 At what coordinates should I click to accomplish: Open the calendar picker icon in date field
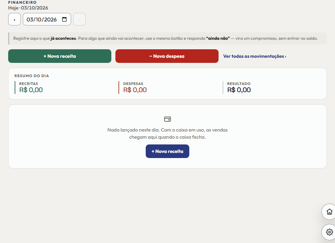click(64, 19)
